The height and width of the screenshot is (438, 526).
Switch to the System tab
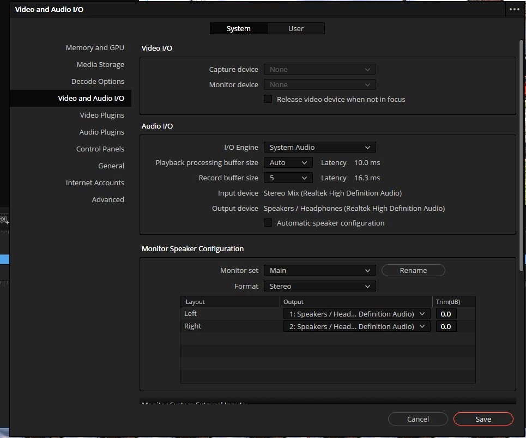pos(239,28)
